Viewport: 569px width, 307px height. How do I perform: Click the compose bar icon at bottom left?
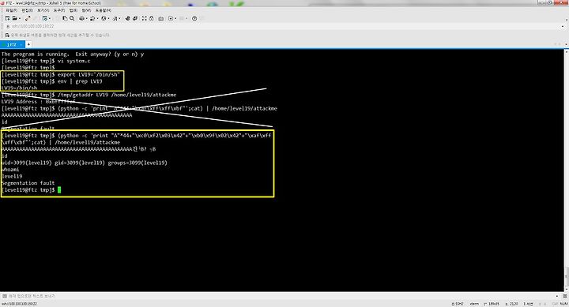5,296
